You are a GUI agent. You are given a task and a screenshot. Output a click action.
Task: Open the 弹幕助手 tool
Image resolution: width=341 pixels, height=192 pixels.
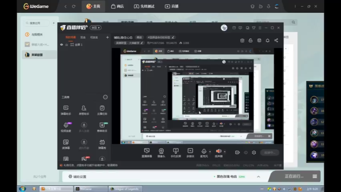coord(66,110)
